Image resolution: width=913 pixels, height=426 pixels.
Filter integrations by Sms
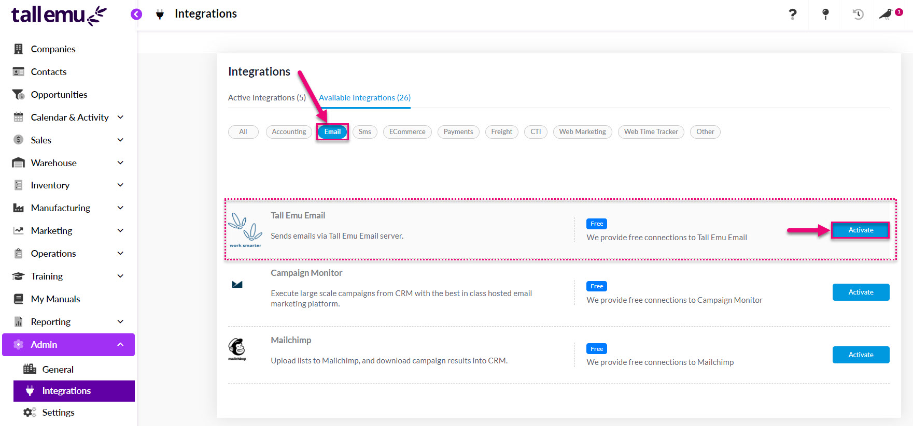365,132
